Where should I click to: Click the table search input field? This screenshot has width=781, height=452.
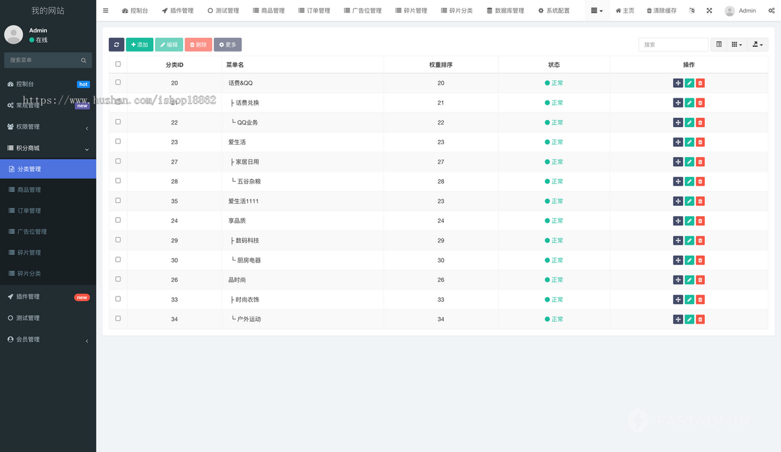[x=673, y=44]
